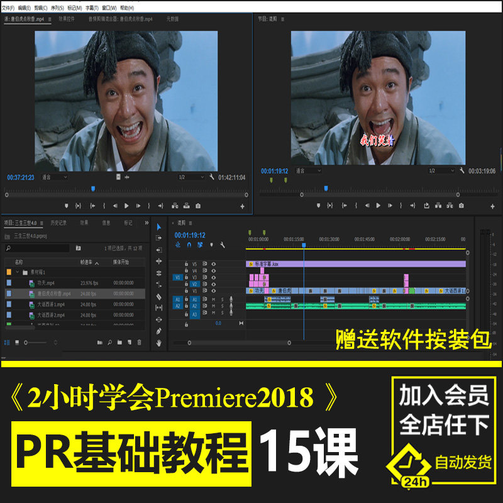Screen dimensions: 503x503
Task: Click the Add Marker icon under the Program monitor
Action: point(319,206)
